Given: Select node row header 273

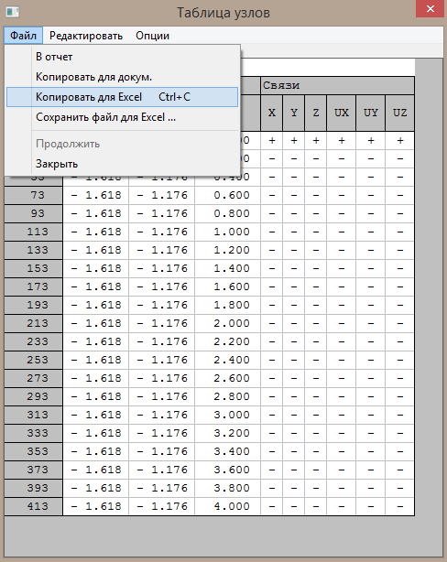Looking at the screenshot, I should pos(34,378).
